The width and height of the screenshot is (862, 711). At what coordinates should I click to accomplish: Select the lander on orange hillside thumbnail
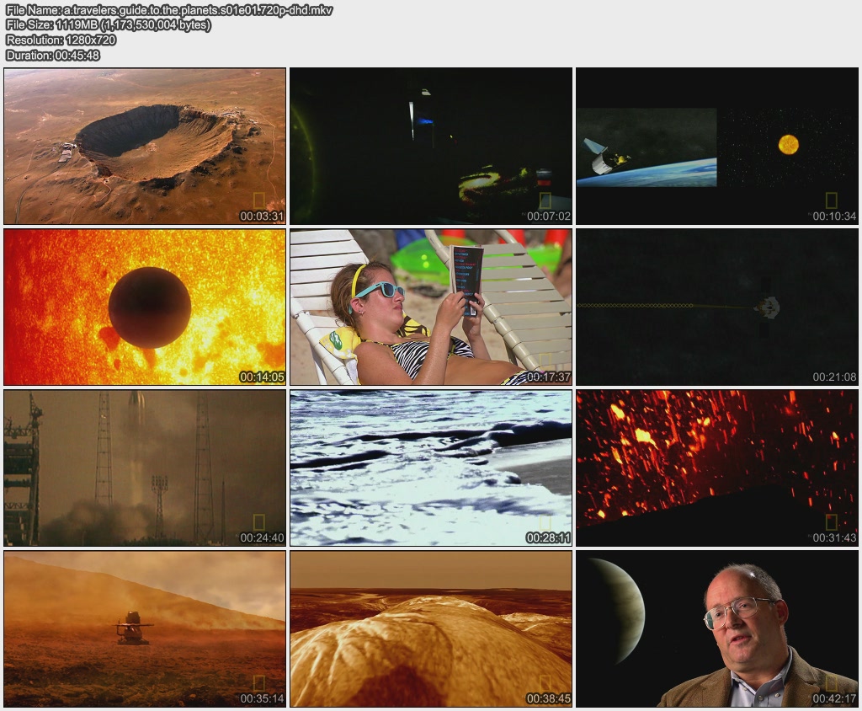click(145, 628)
